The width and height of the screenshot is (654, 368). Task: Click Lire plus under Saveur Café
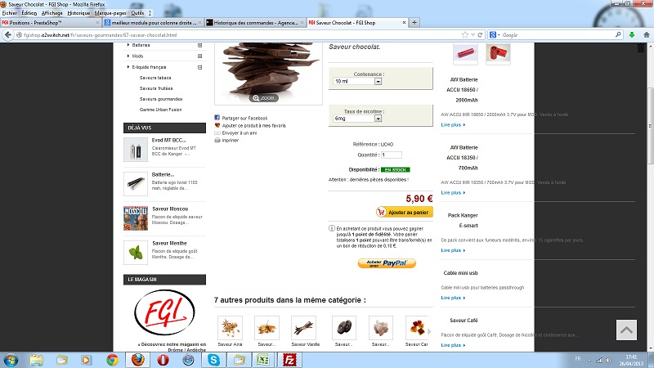(453, 345)
